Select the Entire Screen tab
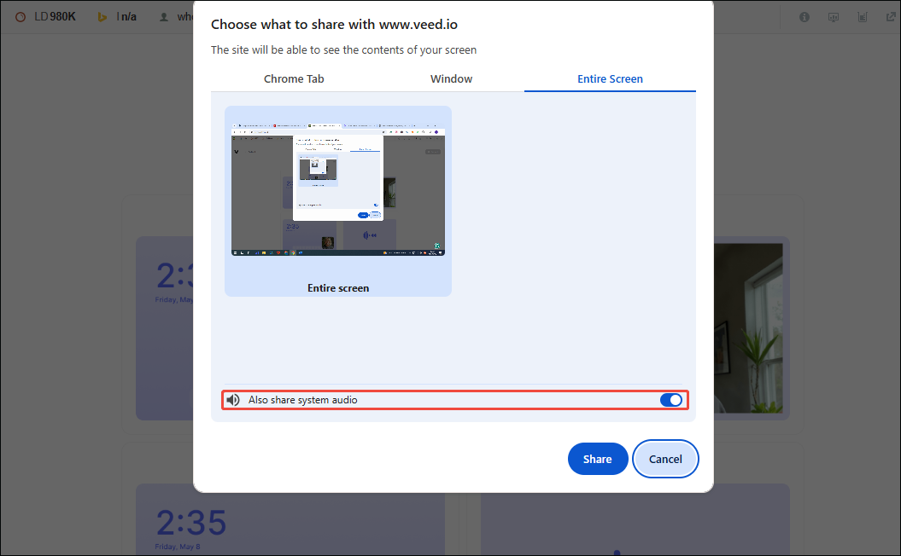 (610, 78)
